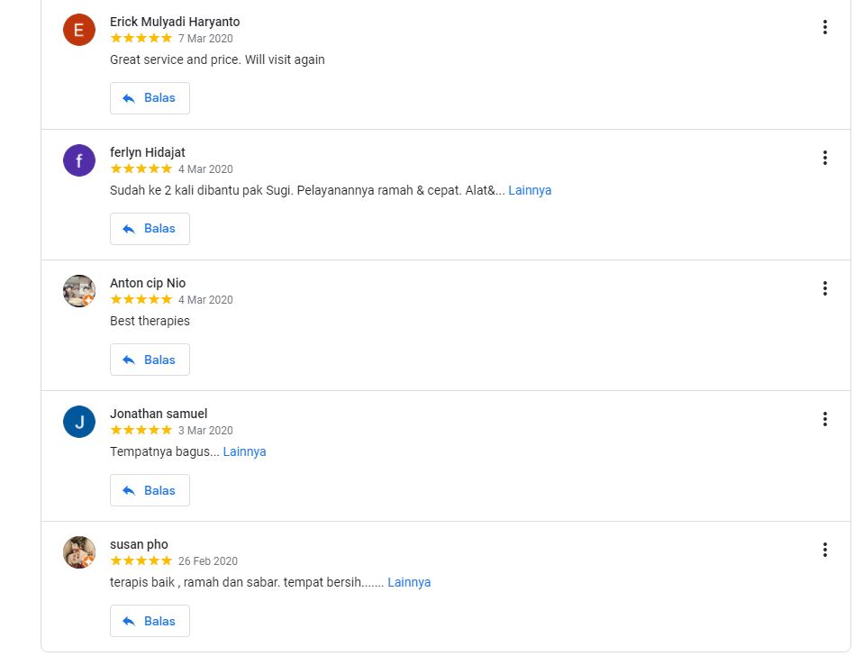This screenshot has height=656, width=854.
Task: Open reviewer name susan pho
Action: tap(139, 544)
